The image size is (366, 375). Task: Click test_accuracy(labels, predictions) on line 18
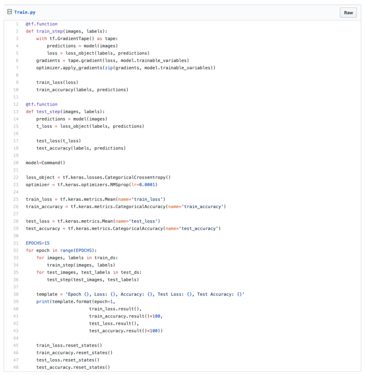coord(81,148)
